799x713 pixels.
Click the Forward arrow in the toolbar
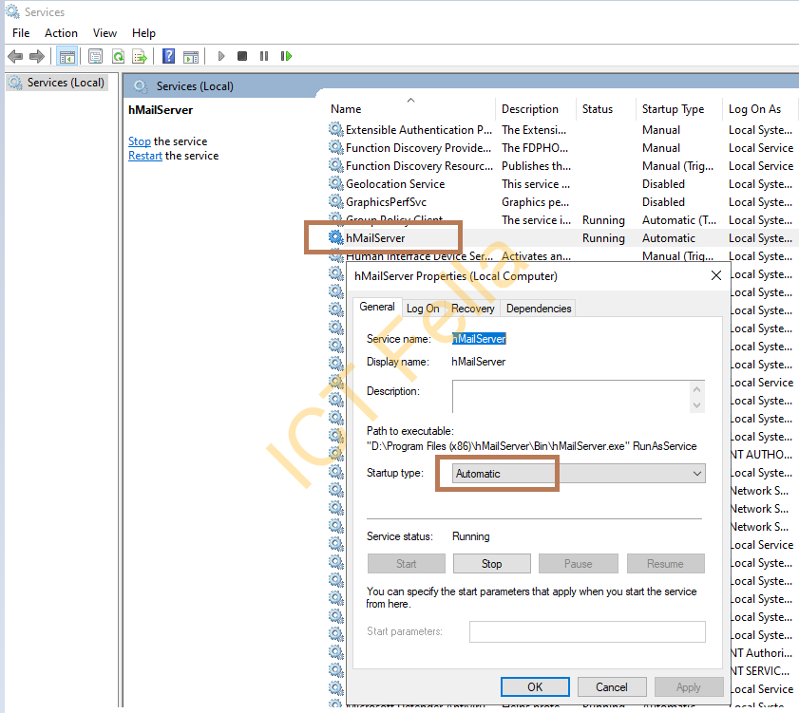tap(37, 56)
